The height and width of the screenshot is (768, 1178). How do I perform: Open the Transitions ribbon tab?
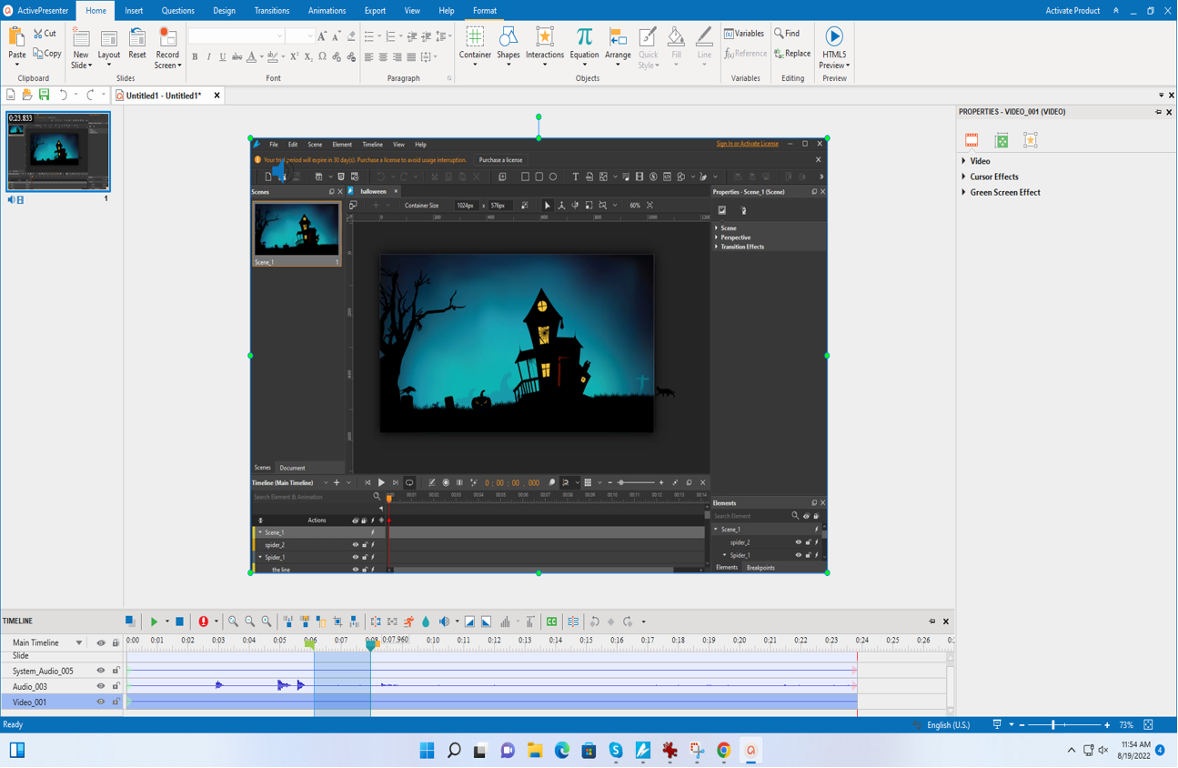tap(272, 11)
